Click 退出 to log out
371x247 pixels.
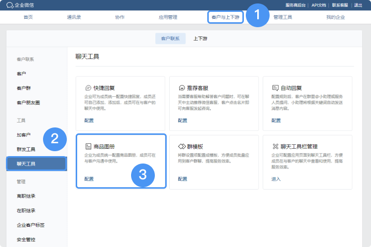point(358,5)
